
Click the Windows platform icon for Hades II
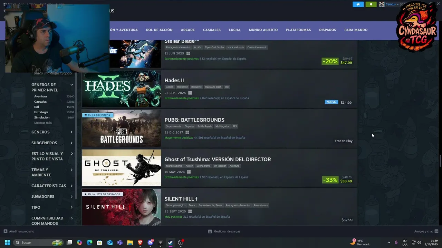click(190, 93)
